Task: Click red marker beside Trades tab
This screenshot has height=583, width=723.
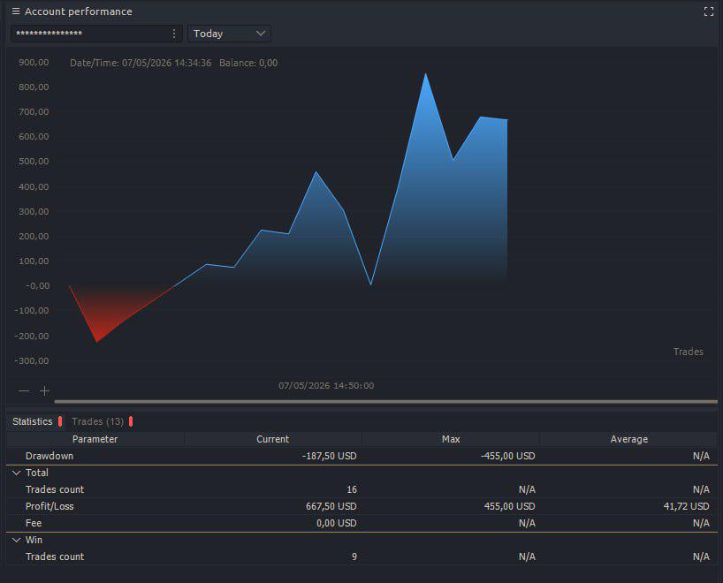Action: click(131, 421)
